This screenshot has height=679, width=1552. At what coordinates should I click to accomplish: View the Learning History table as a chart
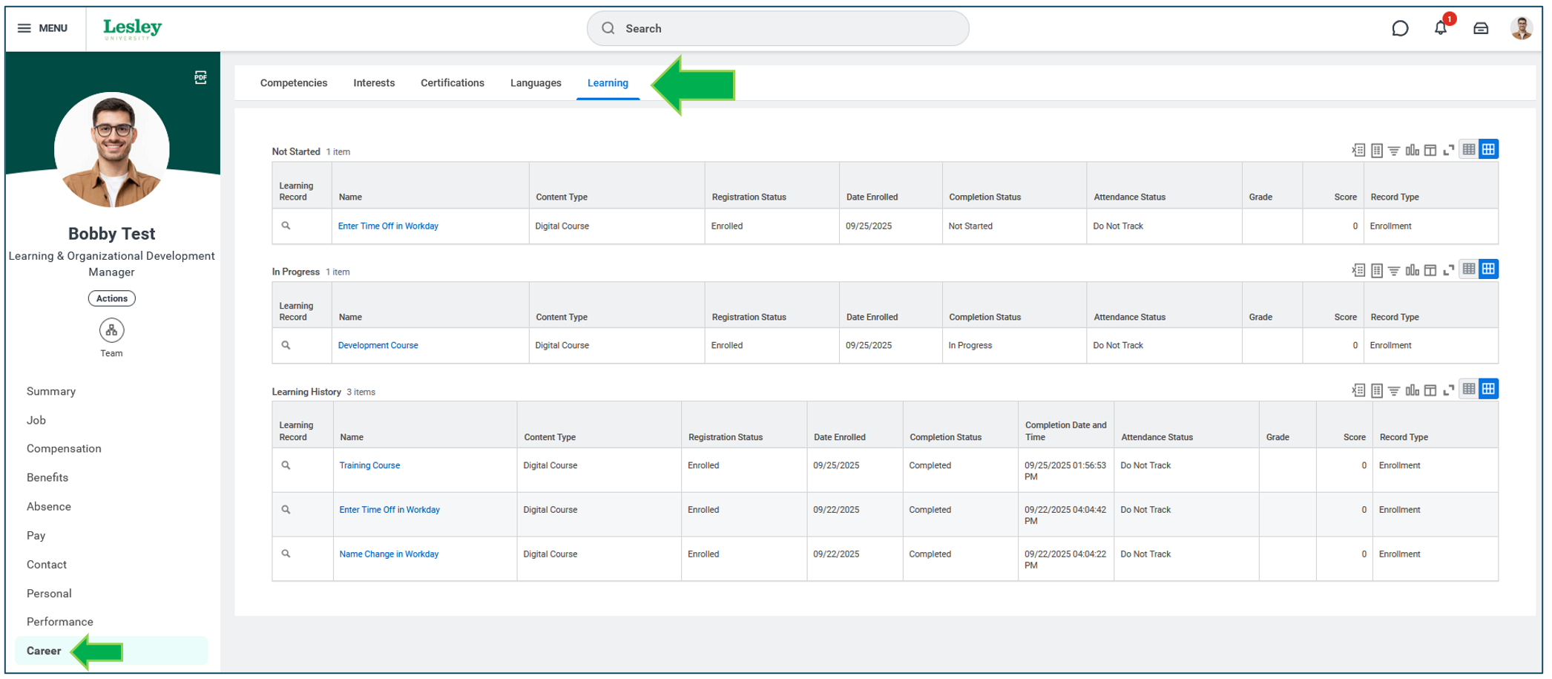coord(1413,390)
